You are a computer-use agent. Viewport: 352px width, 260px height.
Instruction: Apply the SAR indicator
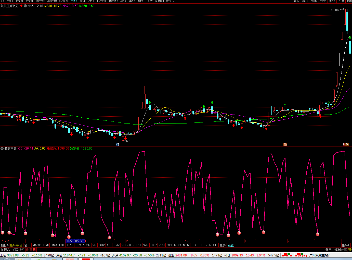tap(154, 245)
